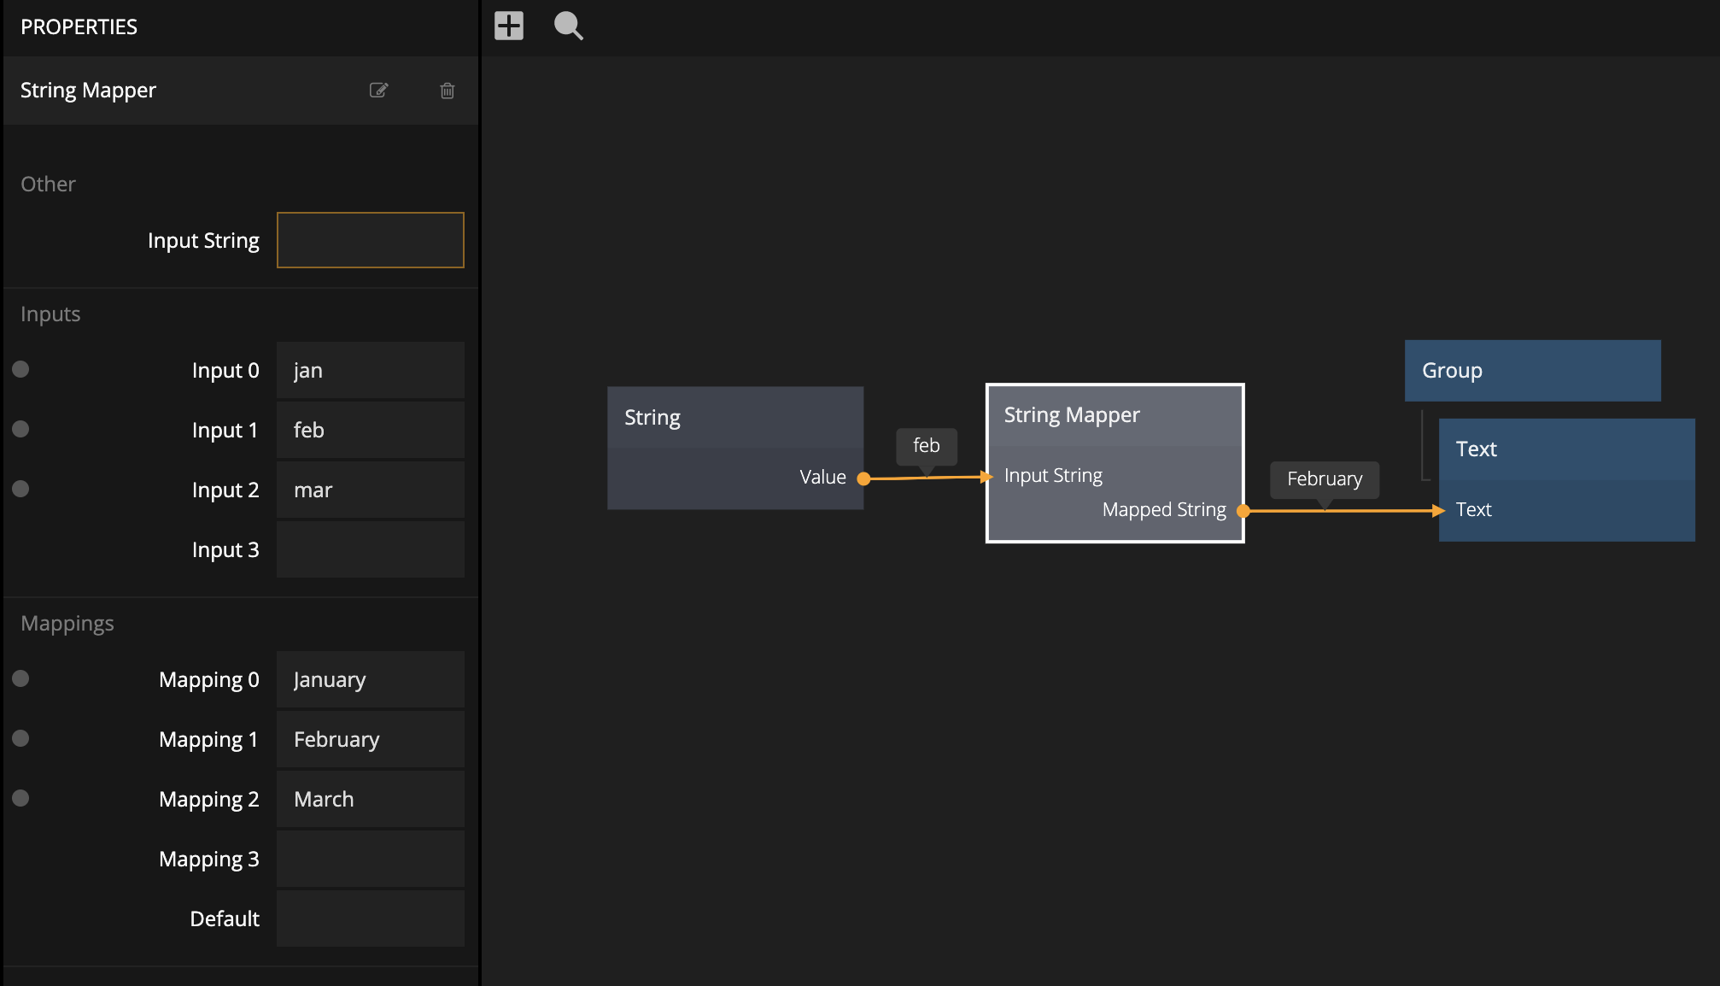Toggle the connection dot beside Input 1
Viewport: 1720px width, 986px height.
21,429
